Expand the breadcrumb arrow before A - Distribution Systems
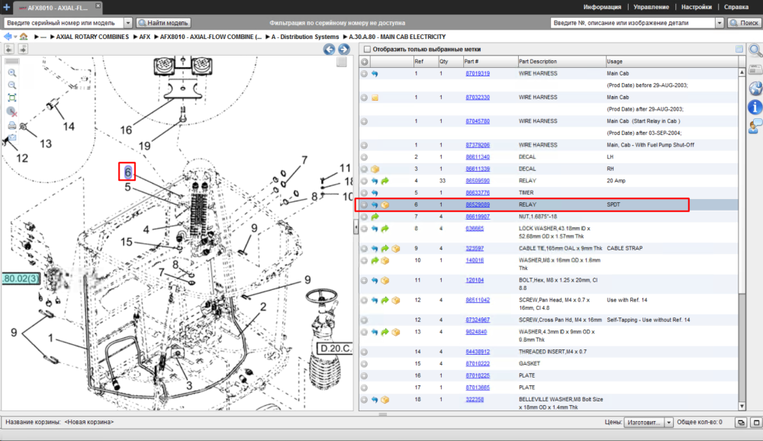Screen dimensions: 763x441 click(x=268, y=37)
